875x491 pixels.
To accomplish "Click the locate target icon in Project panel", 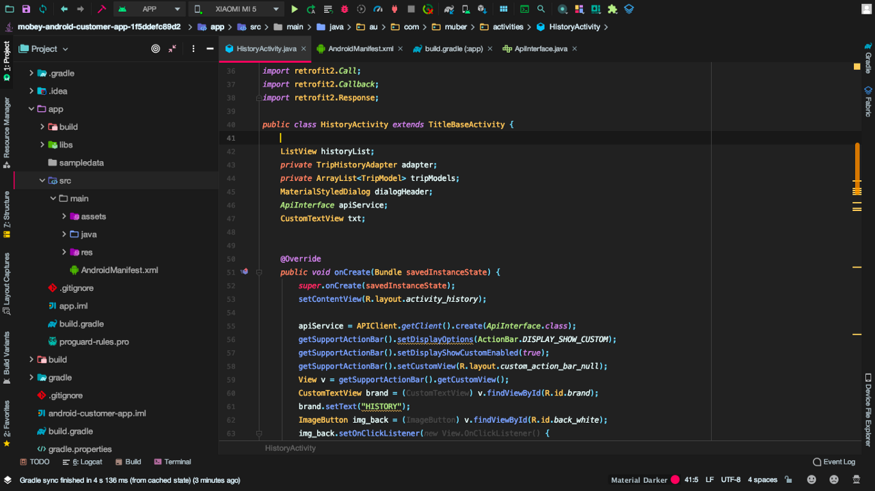I will pyautogui.click(x=155, y=49).
